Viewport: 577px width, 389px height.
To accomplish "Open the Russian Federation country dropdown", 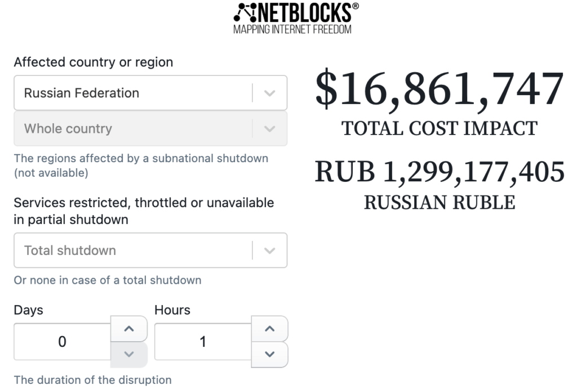I will click(x=150, y=93).
